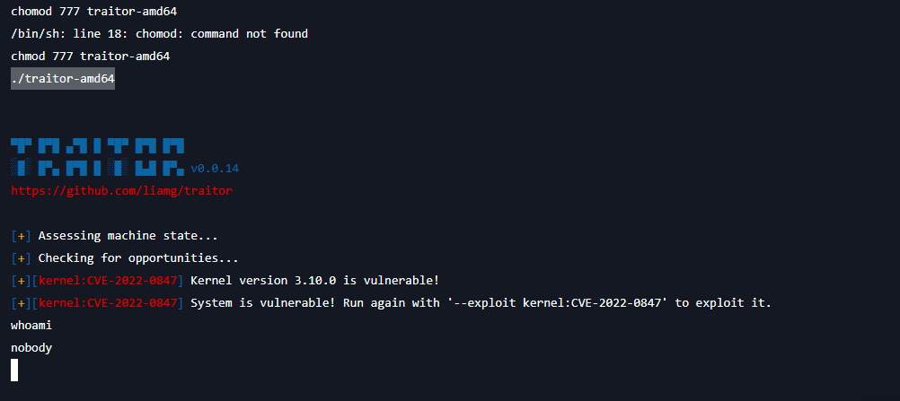
Task: Click the red kernel:CVE-2022-0847 tag on System is vulnerable line
Action: click(108, 303)
